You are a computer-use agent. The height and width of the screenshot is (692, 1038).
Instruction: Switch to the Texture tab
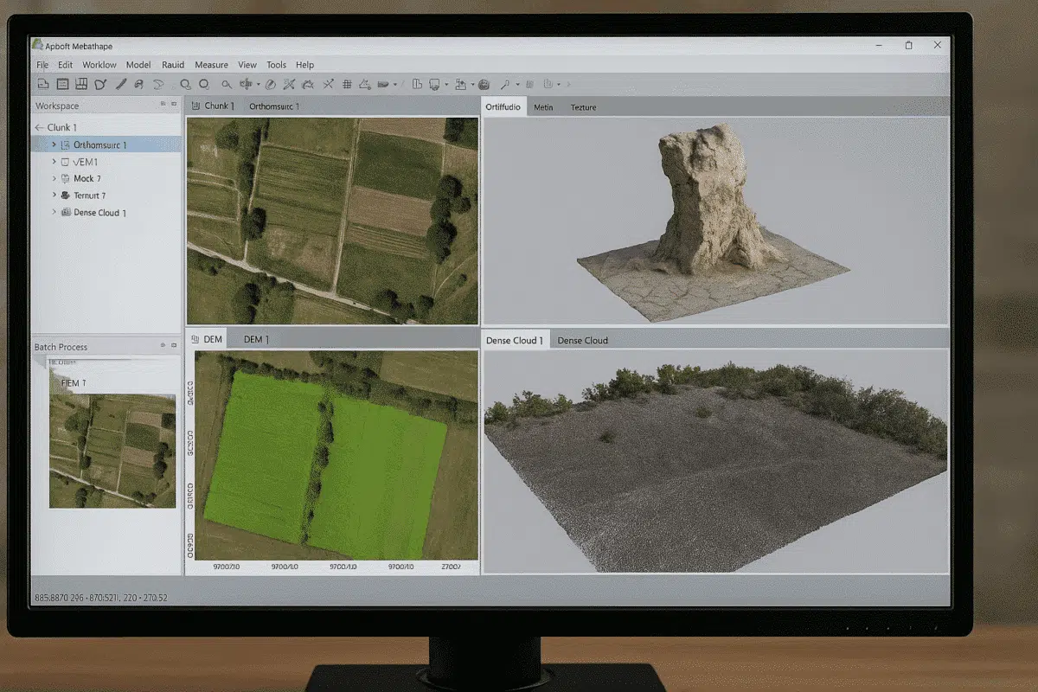coord(584,107)
